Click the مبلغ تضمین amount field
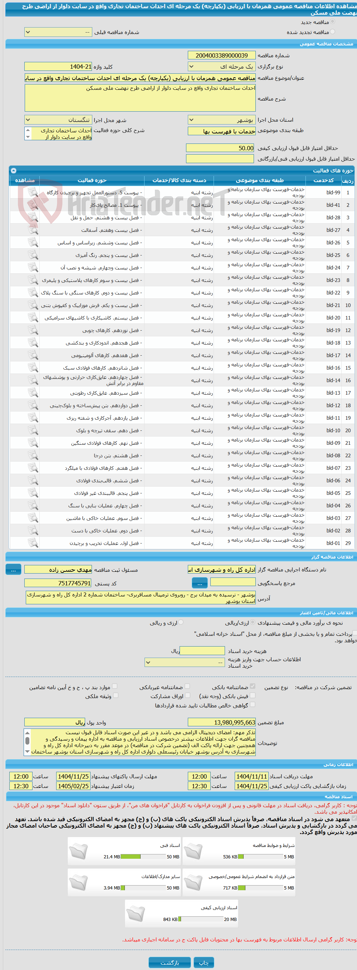The height and width of the screenshot is (970, 357). (x=222, y=722)
